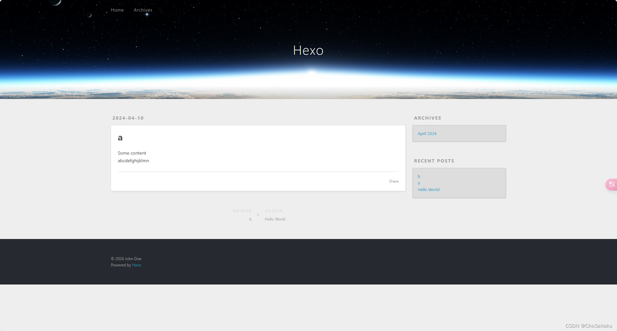Open the 2024-04-10 post date link
617x331 pixels.
pyautogui.click(x=128, y=118)
